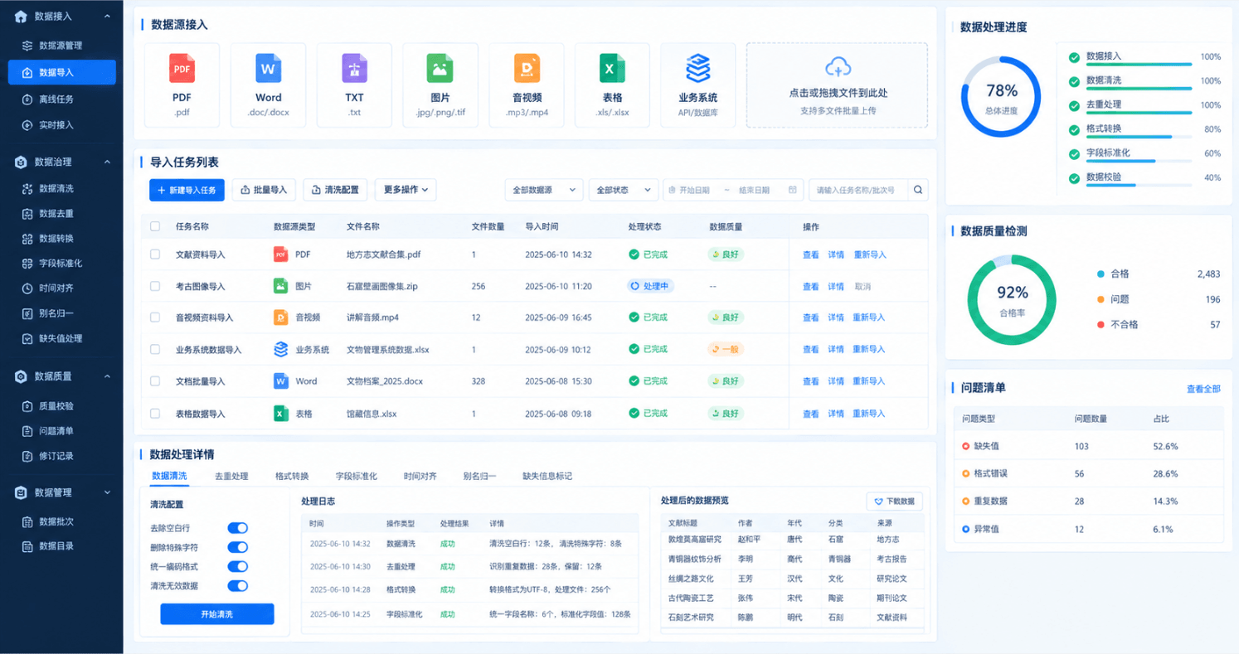Tick the checkbox for 考古图像导入

pos(155,286)
